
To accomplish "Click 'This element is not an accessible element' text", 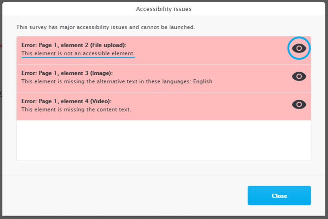I will coord(78,54).
